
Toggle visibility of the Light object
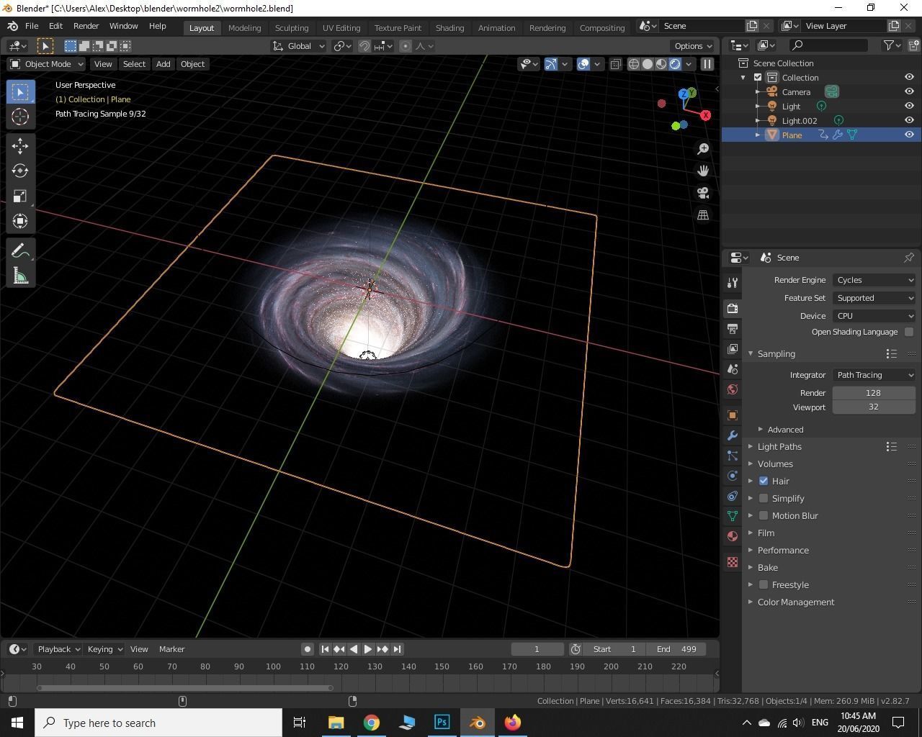908,106
